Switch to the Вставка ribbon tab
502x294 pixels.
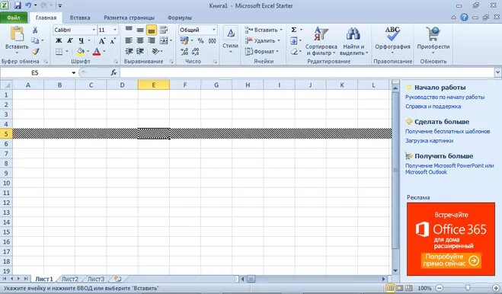[x=80, y=18]
